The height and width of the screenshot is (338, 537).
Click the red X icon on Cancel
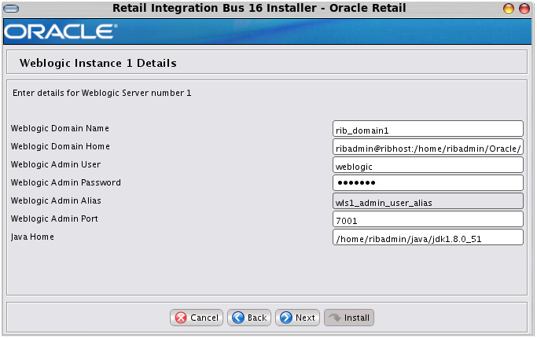[x=181, y=318]
